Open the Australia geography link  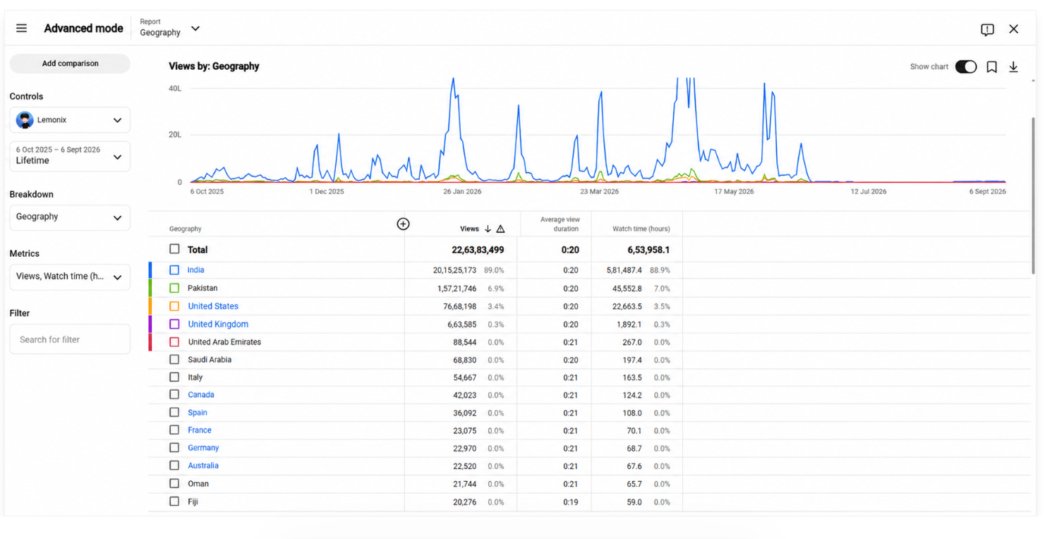pos(203,466)
